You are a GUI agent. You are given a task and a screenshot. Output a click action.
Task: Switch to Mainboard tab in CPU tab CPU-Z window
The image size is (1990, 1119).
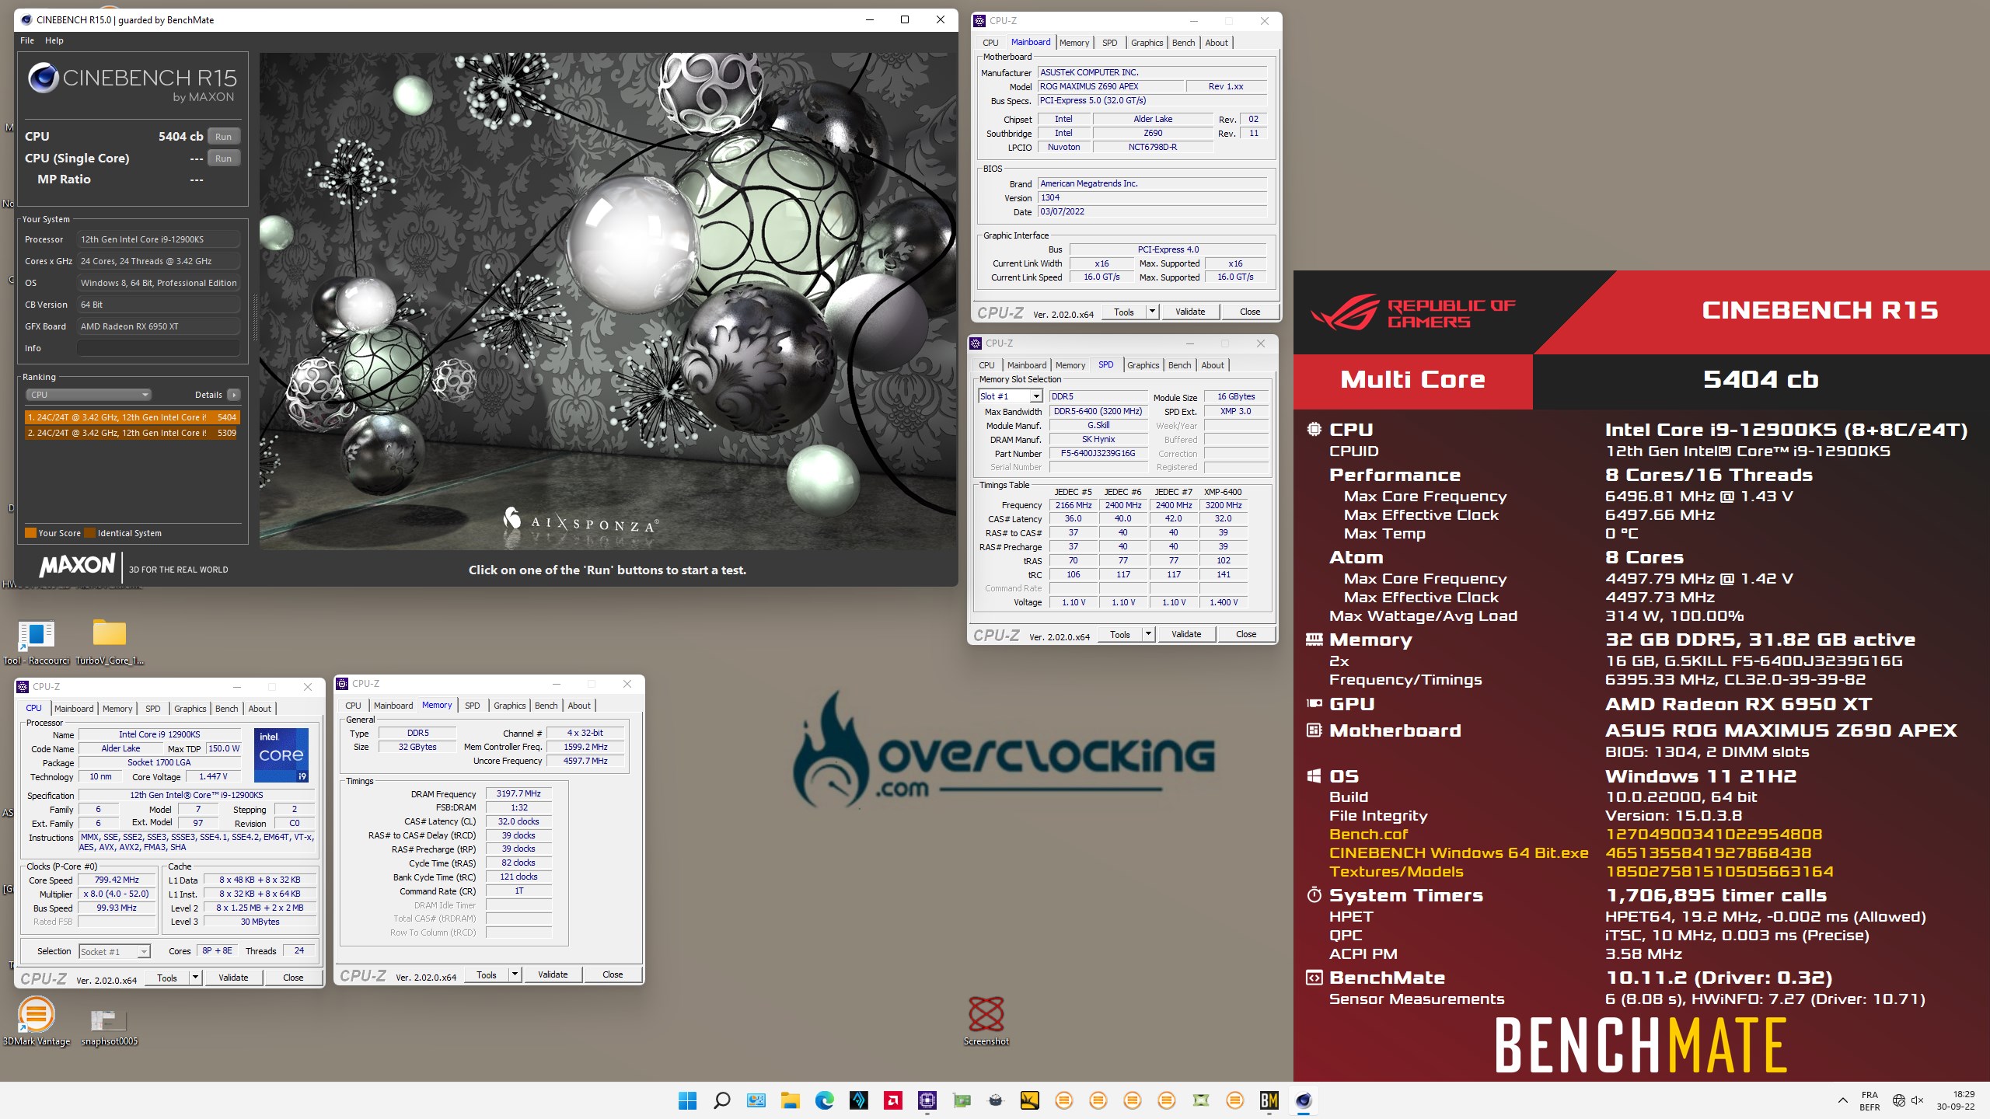[x=74, y=709]
